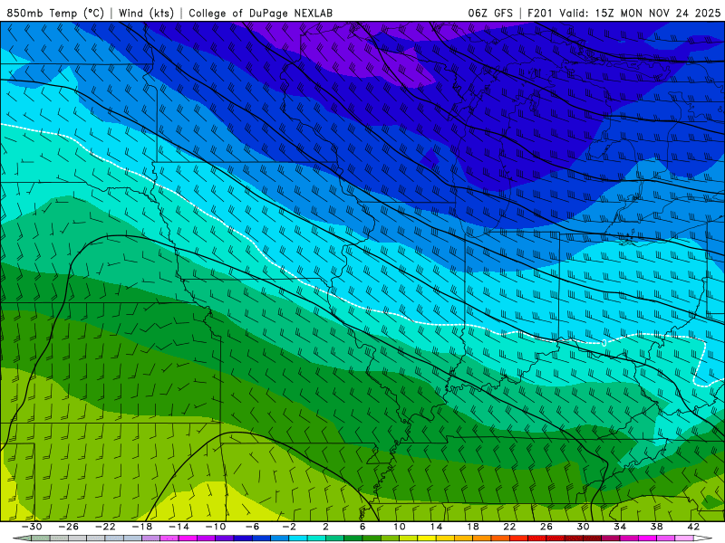This screenshot has width=725, height=543.
Task: Click the 10 legend value
Action: (x=400, y=527)
